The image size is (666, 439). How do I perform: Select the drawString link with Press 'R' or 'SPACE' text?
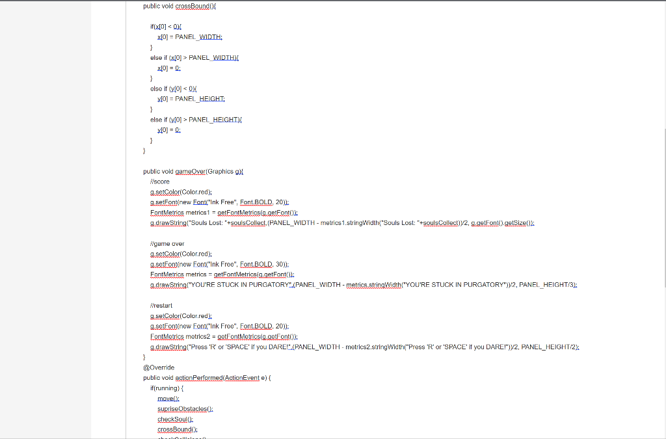coord(168,347)
